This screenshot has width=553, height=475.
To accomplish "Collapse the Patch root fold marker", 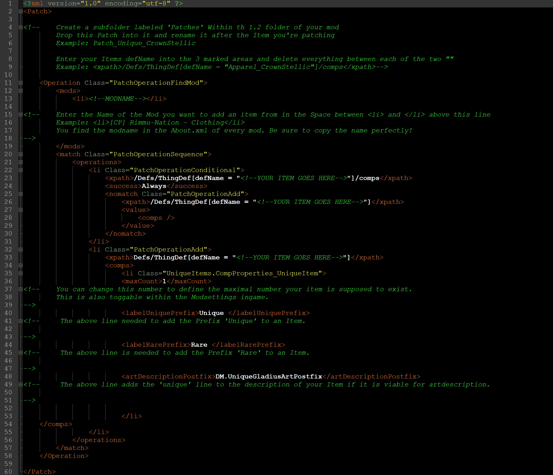I will point(20,12).
